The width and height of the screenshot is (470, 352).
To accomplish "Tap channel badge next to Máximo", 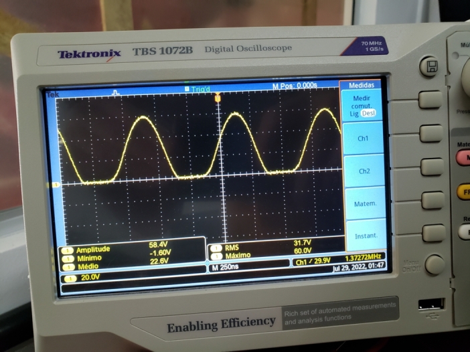I will (216, 256).
